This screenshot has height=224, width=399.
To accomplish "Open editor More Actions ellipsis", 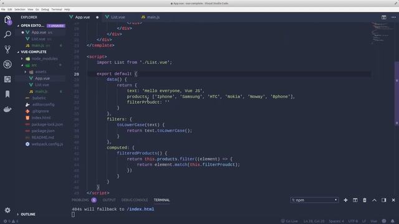I will pos(393,17).
